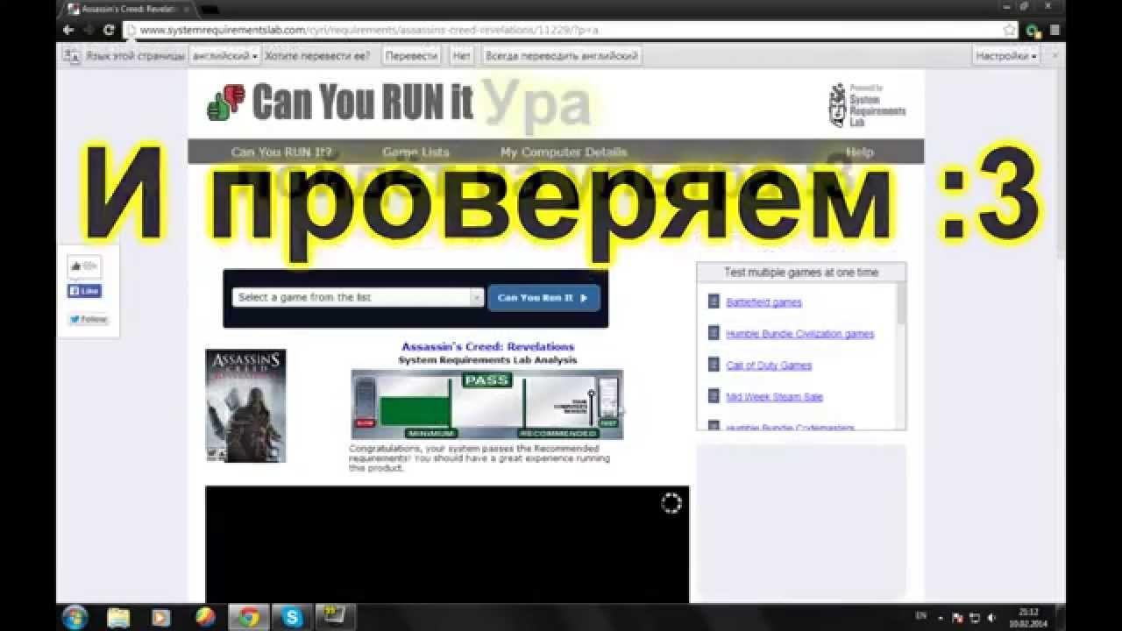Click the Can You Run It button
Viewport: 1122px width, 631px height.
tap(543, 297)
